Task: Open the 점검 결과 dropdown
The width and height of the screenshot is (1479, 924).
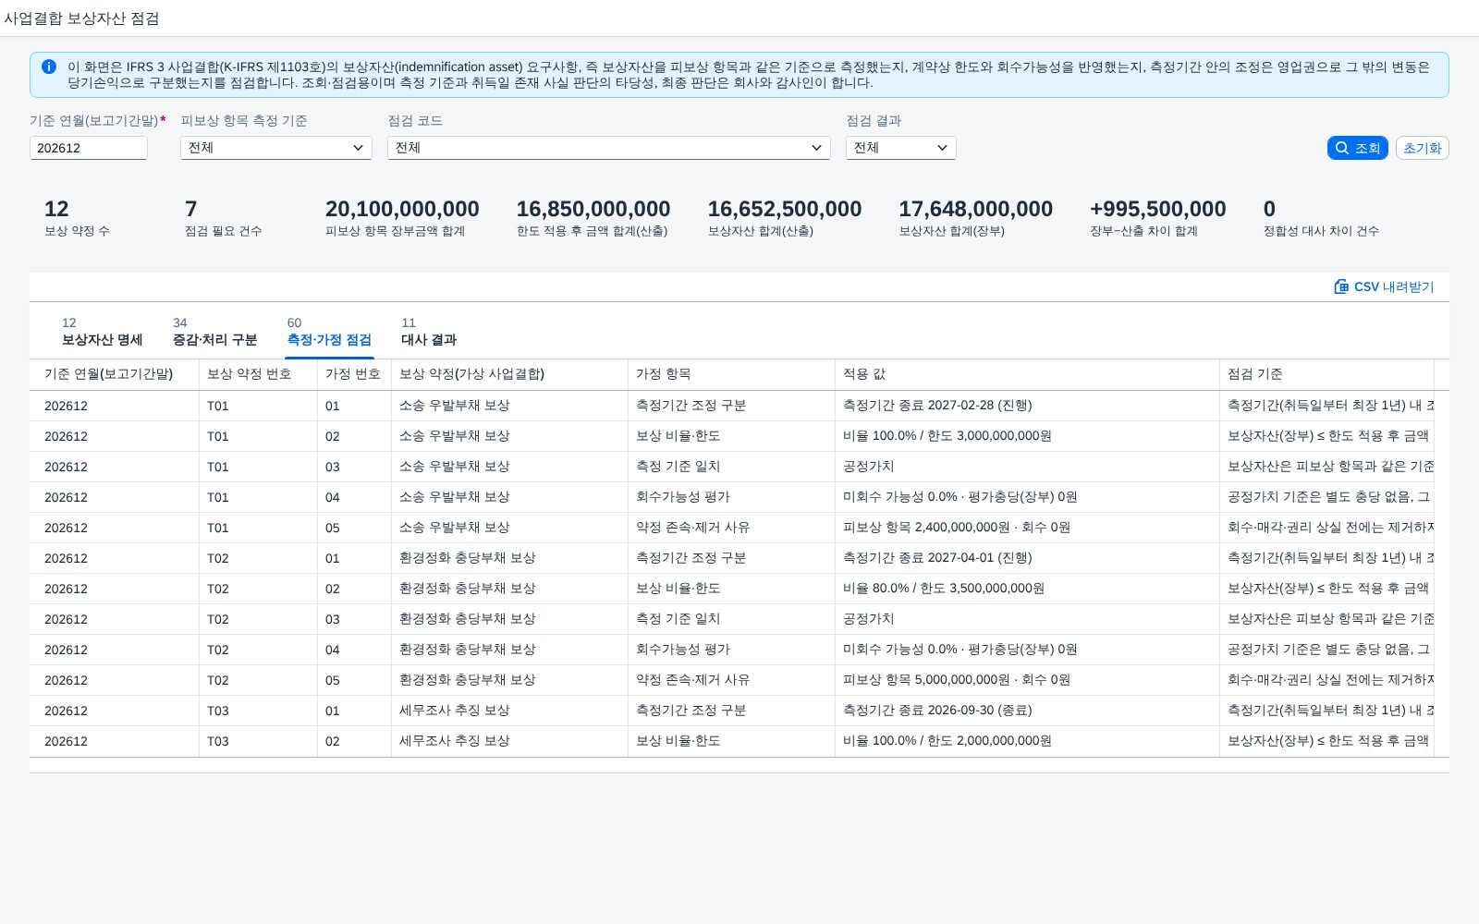Action: 901,148
